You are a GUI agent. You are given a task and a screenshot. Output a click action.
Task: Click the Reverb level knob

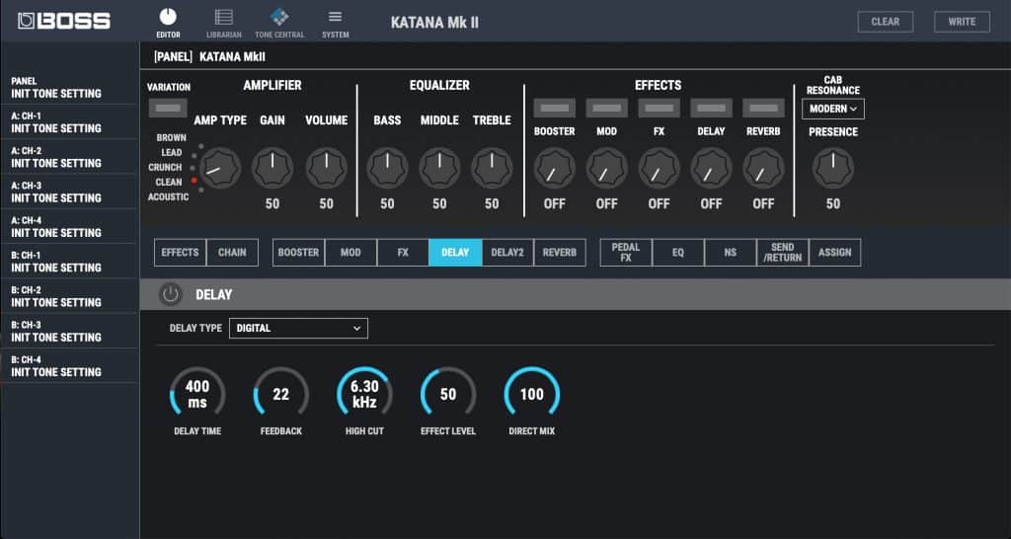coord(763,168)
